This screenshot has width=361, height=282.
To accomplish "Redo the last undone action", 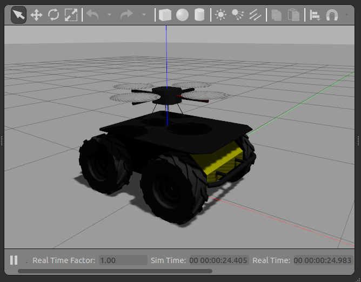I will (x=126, y=15).
